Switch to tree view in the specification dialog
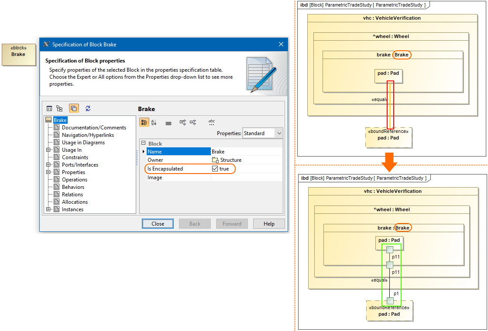 tap(60, 108)
